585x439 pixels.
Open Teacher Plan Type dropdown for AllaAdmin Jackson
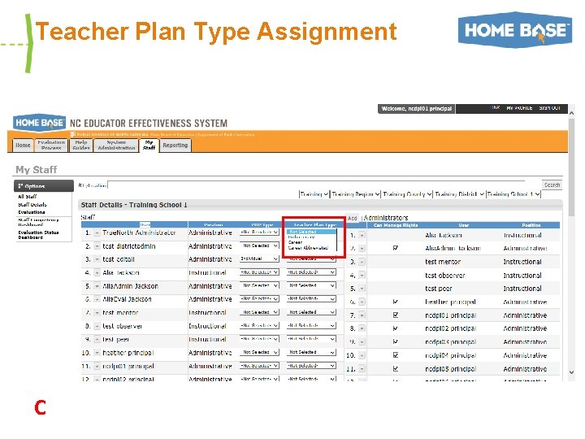(311, 285)
